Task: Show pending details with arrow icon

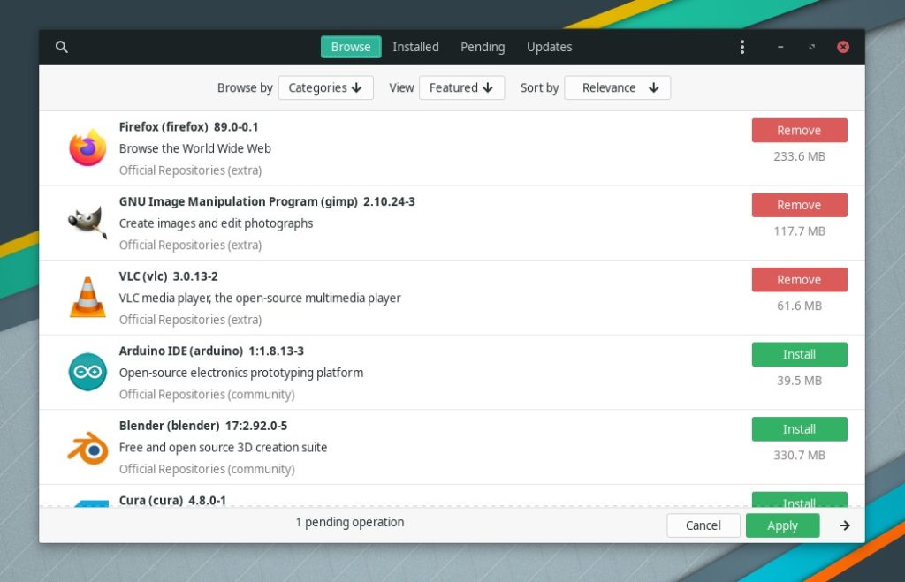Action: [844, 525]
